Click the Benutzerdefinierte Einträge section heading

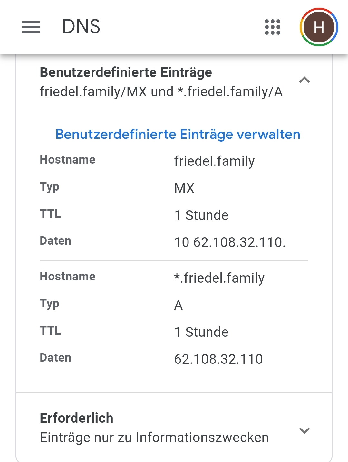coord(126,72)
